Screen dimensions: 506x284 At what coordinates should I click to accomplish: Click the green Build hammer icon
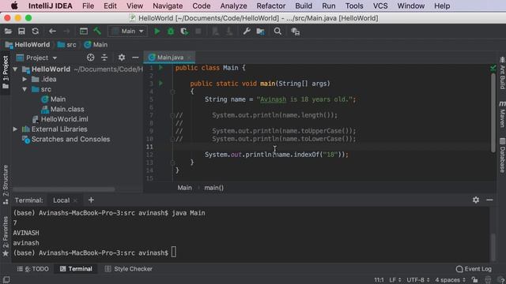pyautogui.click(x=97, y=31)
